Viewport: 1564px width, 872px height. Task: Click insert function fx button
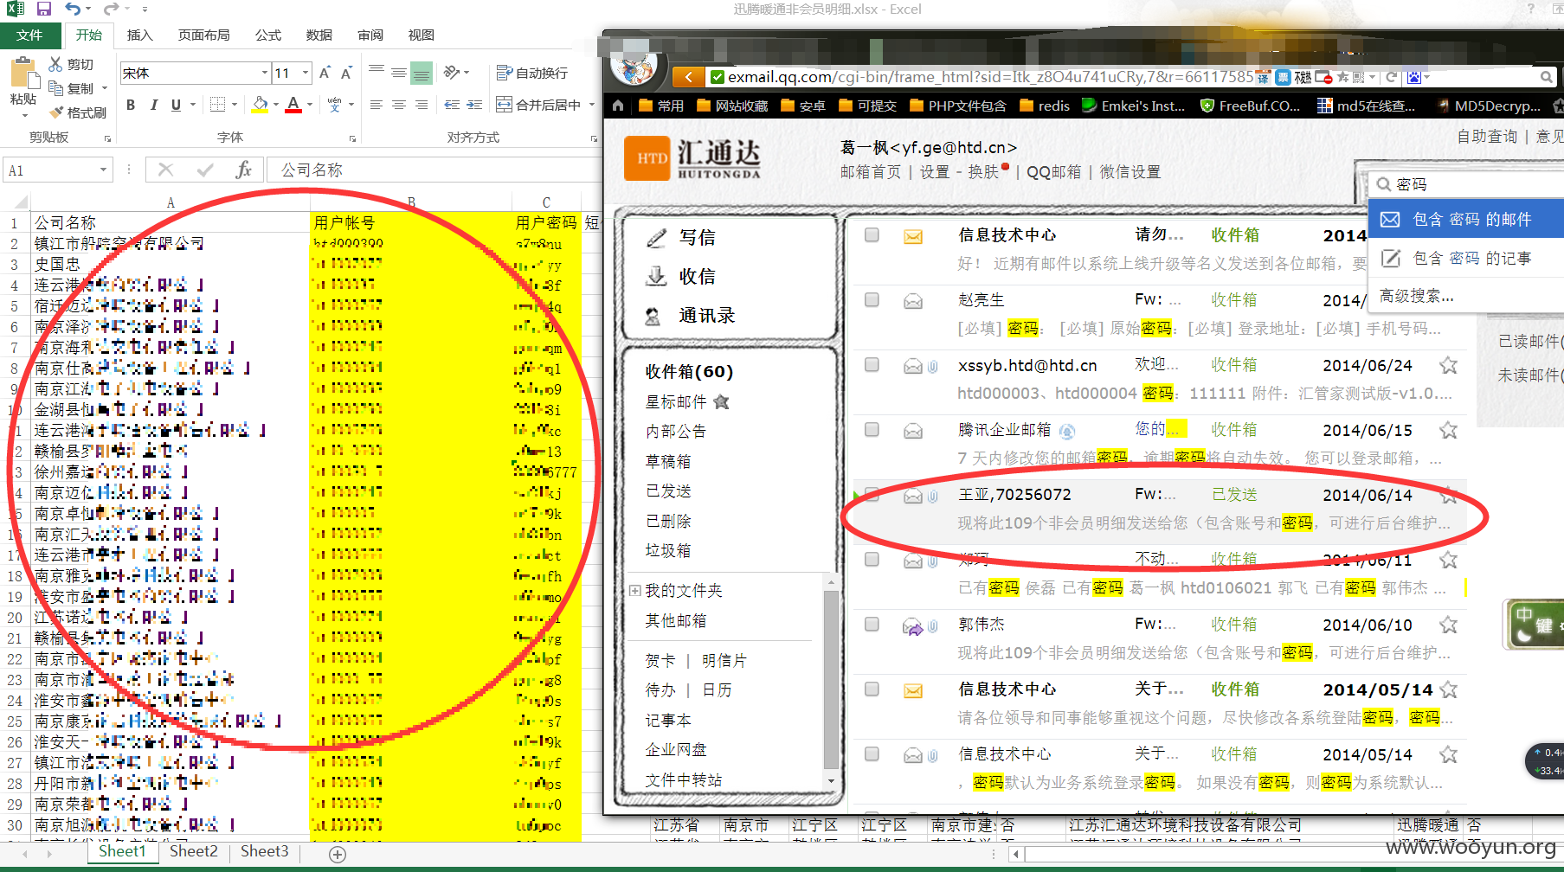244,170
